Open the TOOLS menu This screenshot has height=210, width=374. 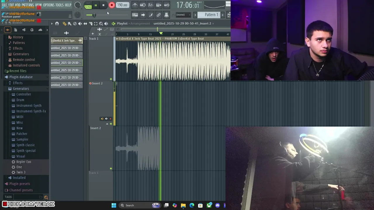pos(60,5)
